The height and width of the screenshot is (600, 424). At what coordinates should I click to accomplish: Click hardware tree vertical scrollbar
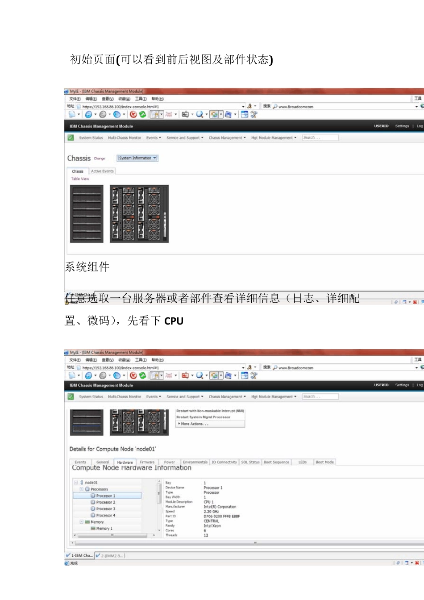[159, 506]
